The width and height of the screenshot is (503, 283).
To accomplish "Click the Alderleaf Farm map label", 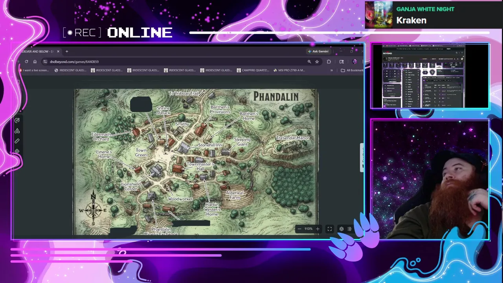I will tap(235, 195).
